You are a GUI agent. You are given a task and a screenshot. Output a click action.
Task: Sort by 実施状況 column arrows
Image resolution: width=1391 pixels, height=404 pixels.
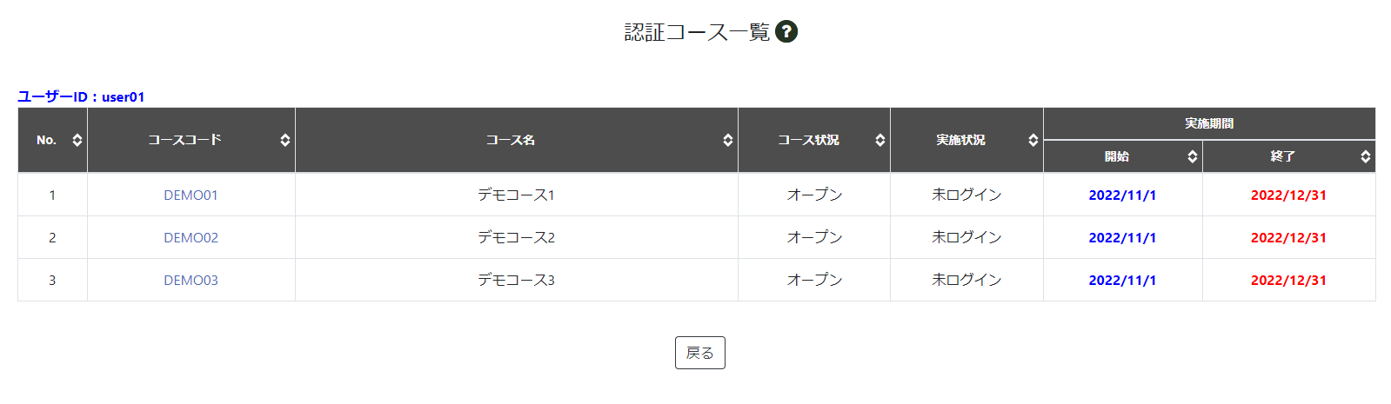point(1033,140)
